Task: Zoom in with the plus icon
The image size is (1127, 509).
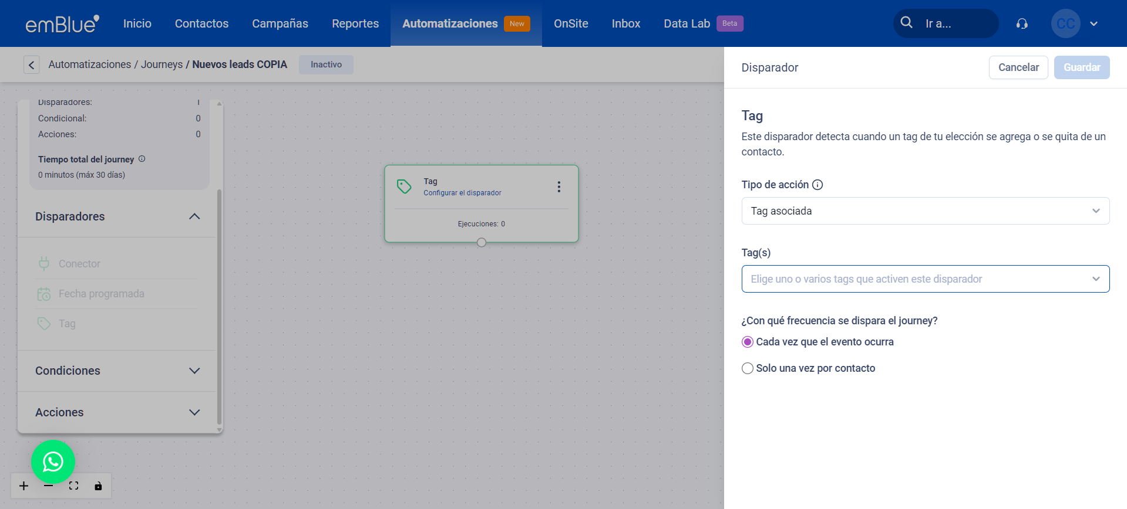Action: (x=23, y=486)
